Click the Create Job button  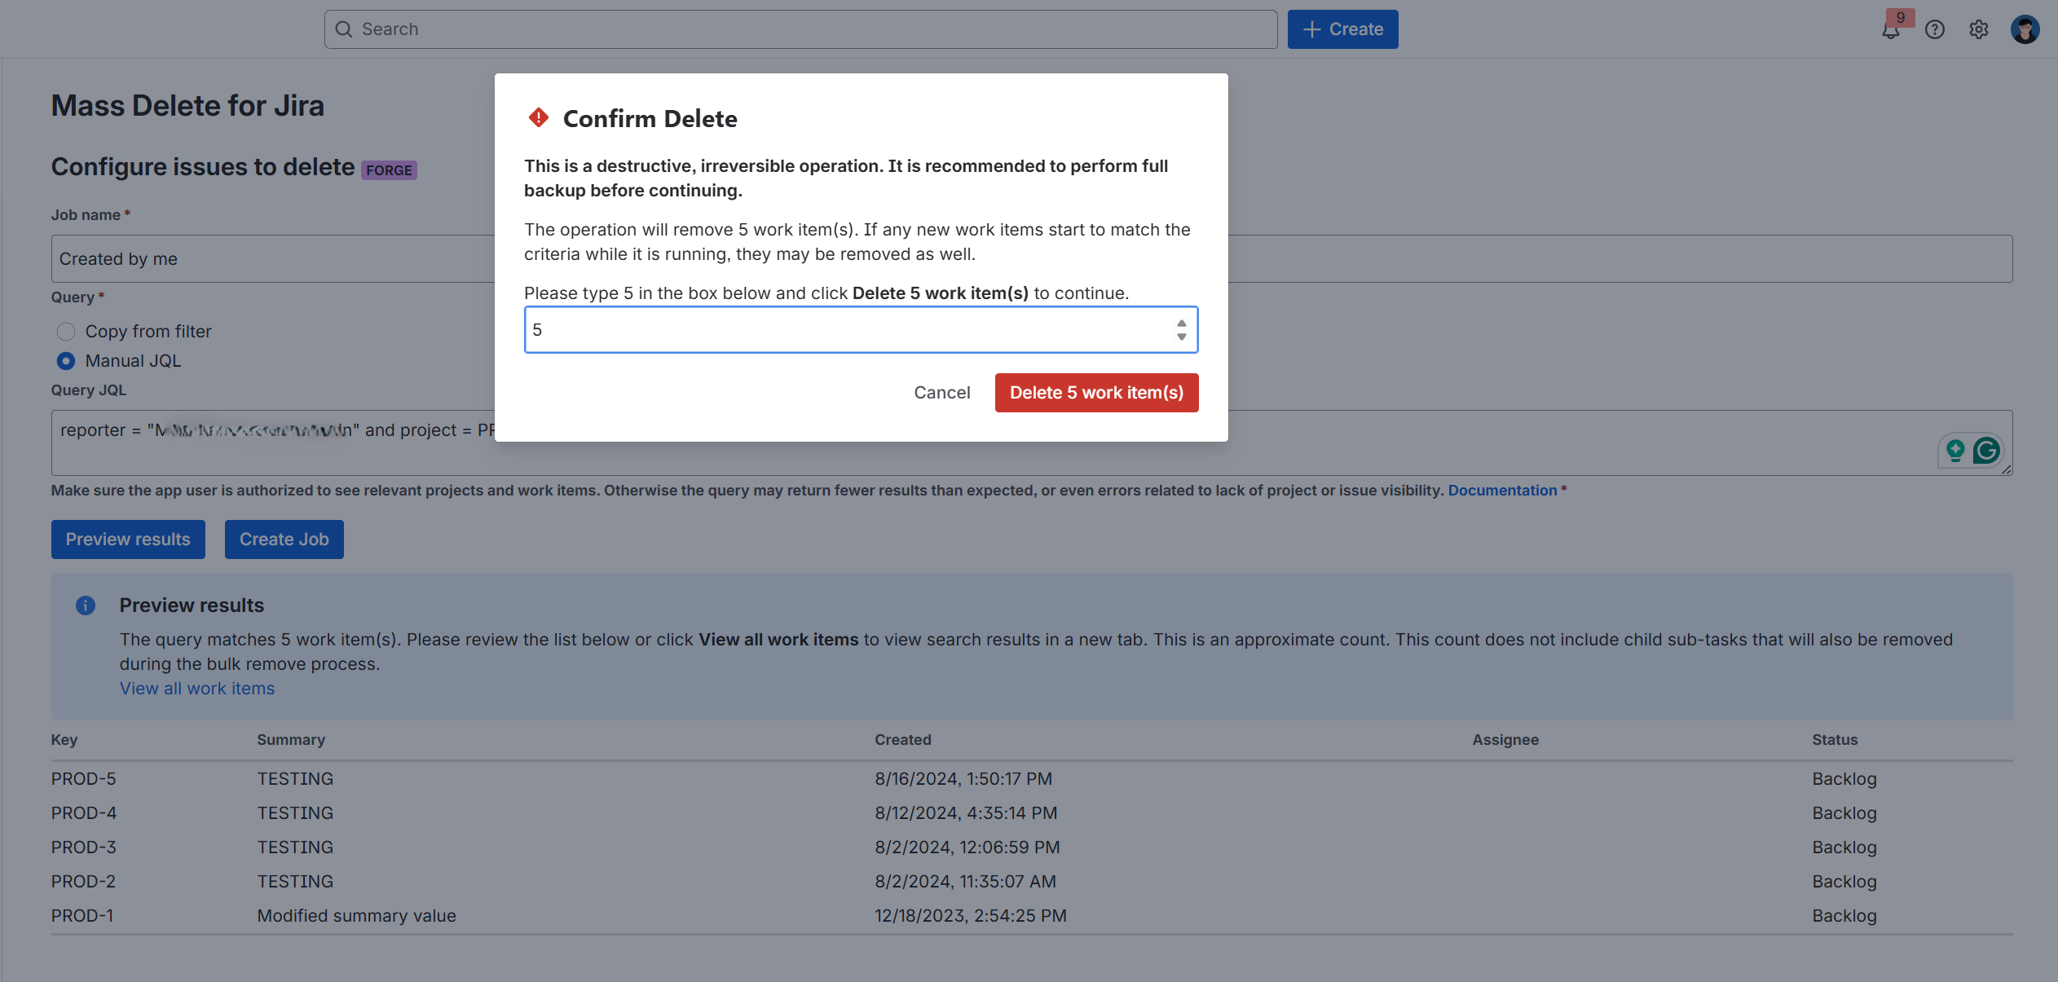284,539
